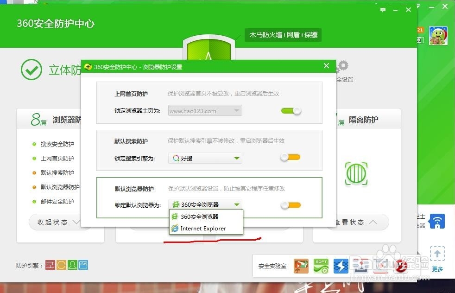Screen dimensions: 455x293
Task: Select 360安全浏览器 from the dropdown list
Action: tap(206, 217)
